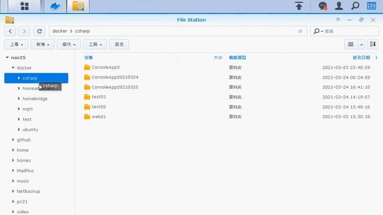Sort by File Type column header
The width and height of the screenshot is (383, 215).
tap(238, 57)
